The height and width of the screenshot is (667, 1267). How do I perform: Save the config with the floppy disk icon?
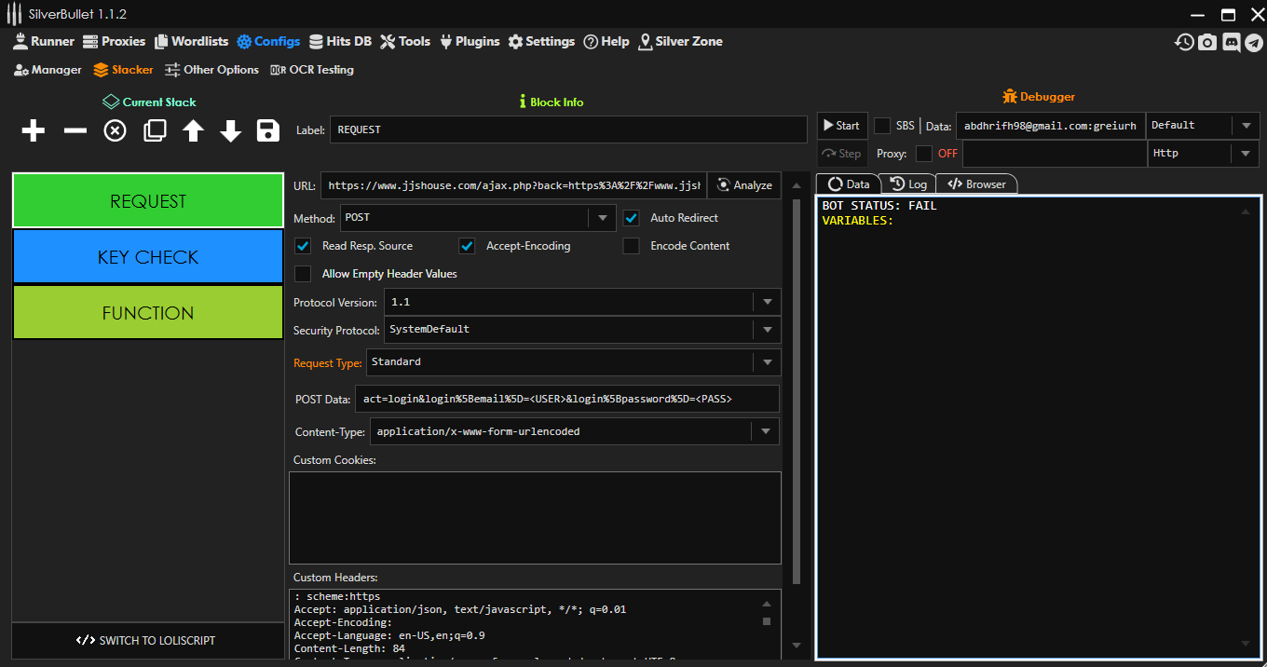pyautogui.click(x=268, y=131)
